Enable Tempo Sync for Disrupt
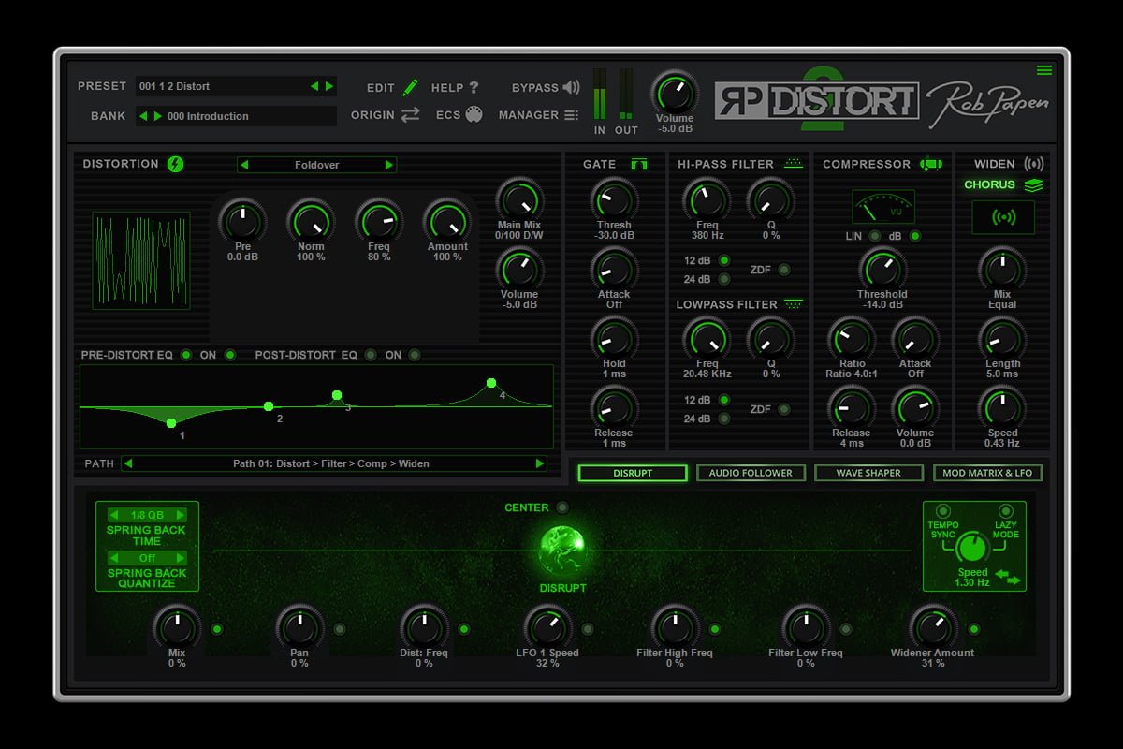Image resolution: width=1123 pixels, height=749 pixels. [942, 511]
